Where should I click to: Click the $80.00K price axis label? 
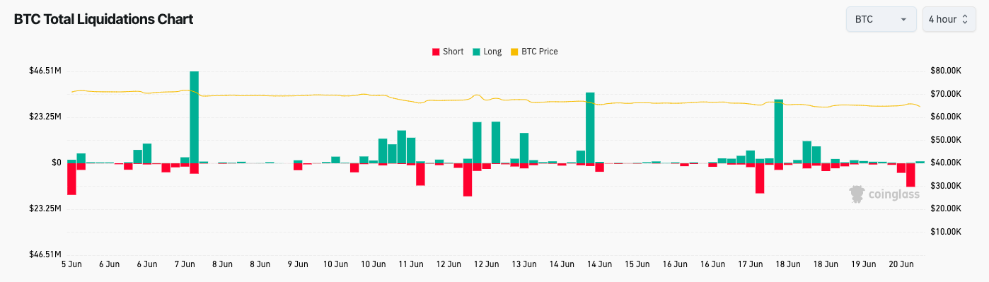(x=946, y=71)
